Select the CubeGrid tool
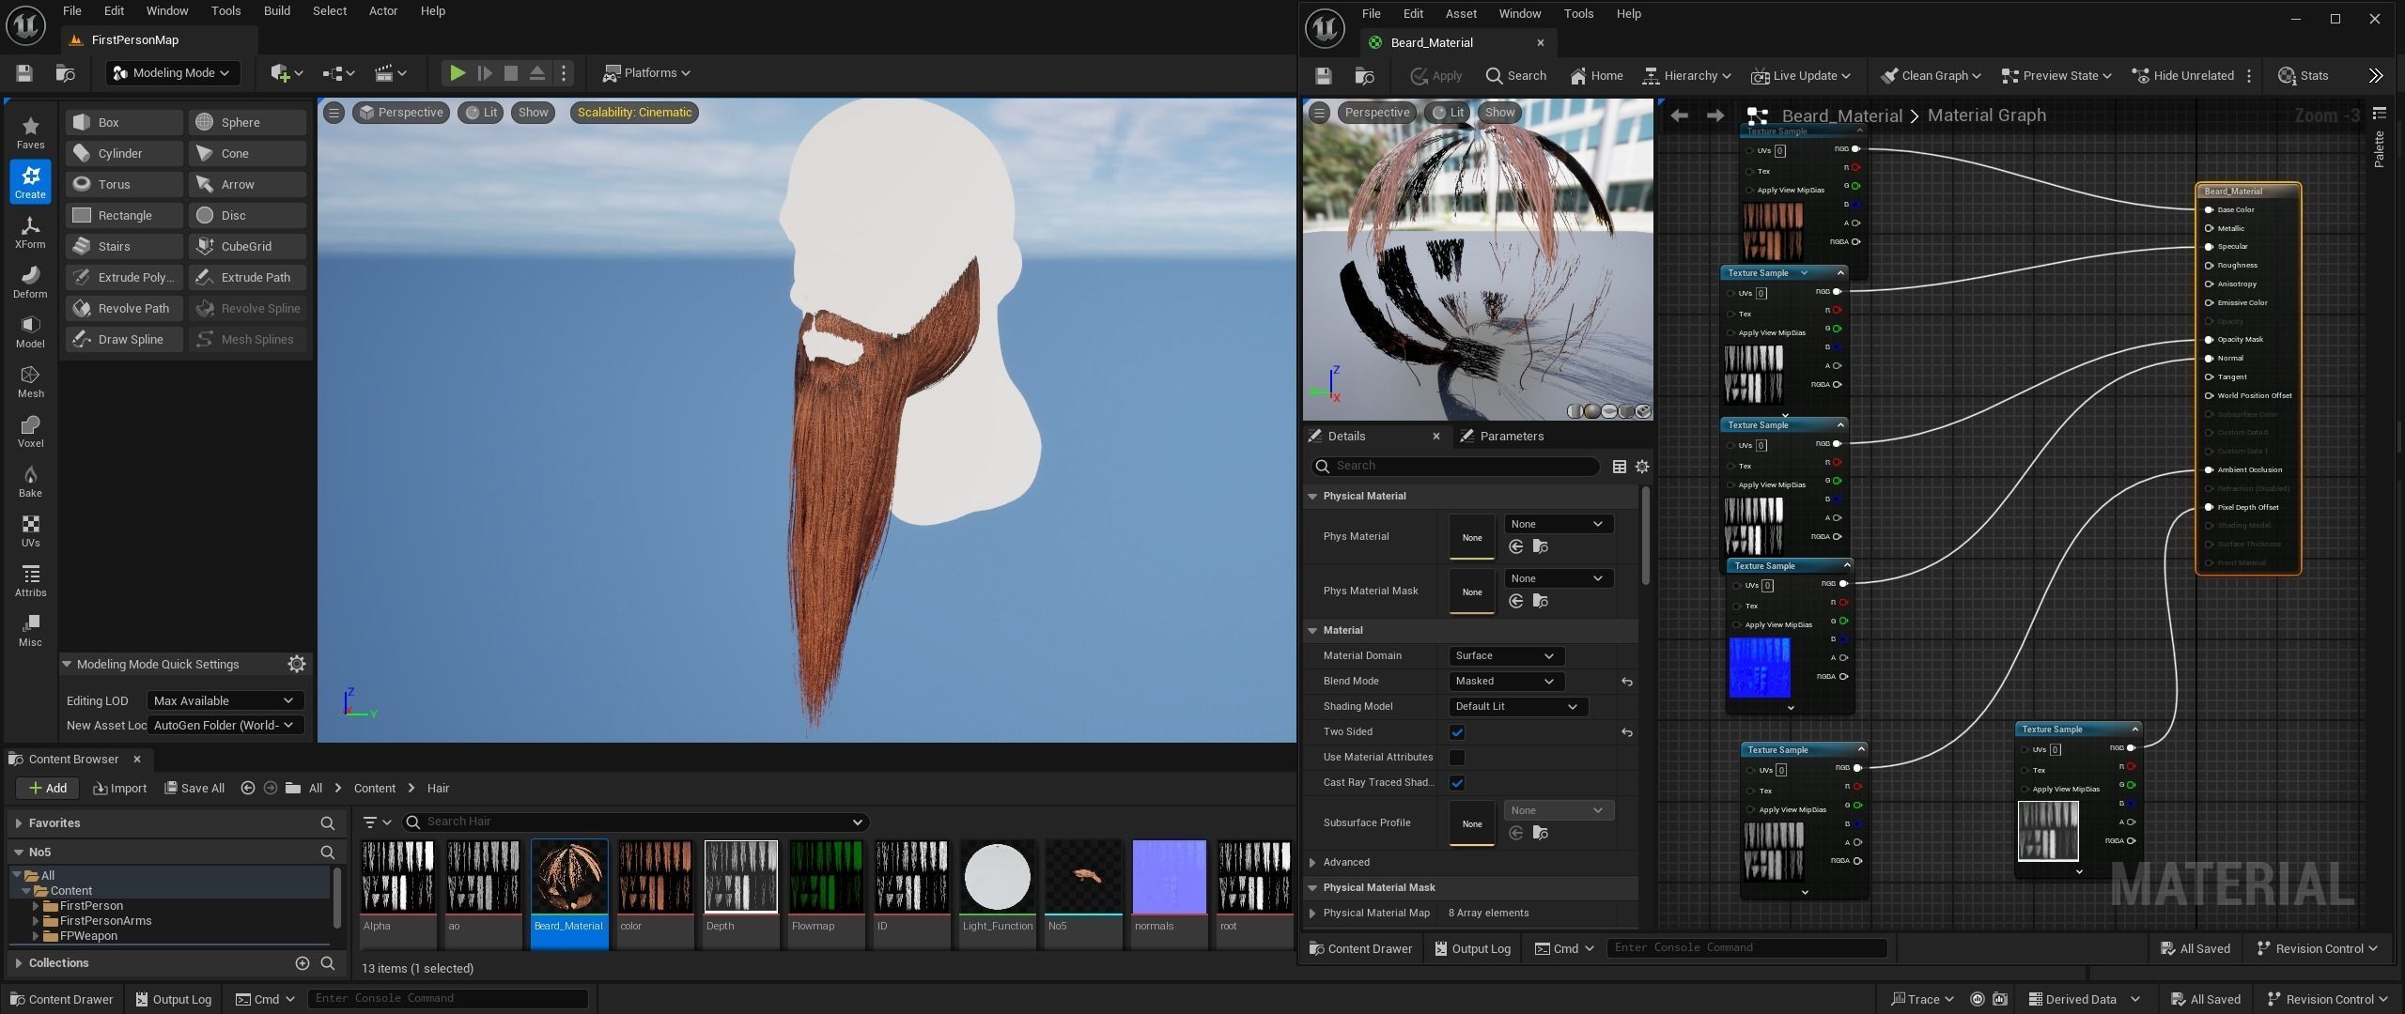This screenshot has width=2405, height=1014. [x=247, y=246]
